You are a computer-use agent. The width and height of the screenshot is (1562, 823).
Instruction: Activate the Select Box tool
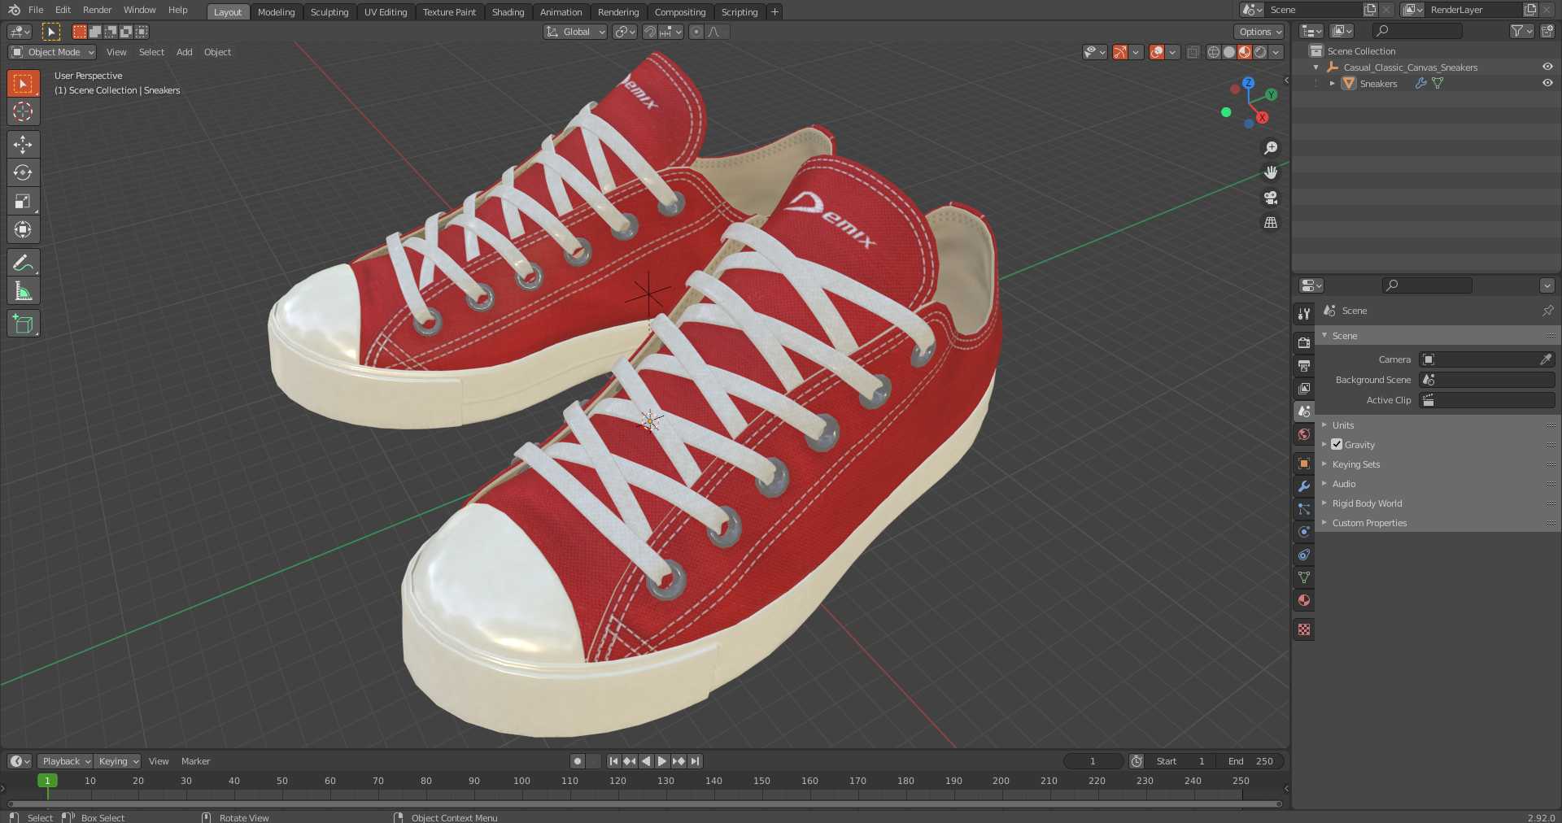[23, 83]
